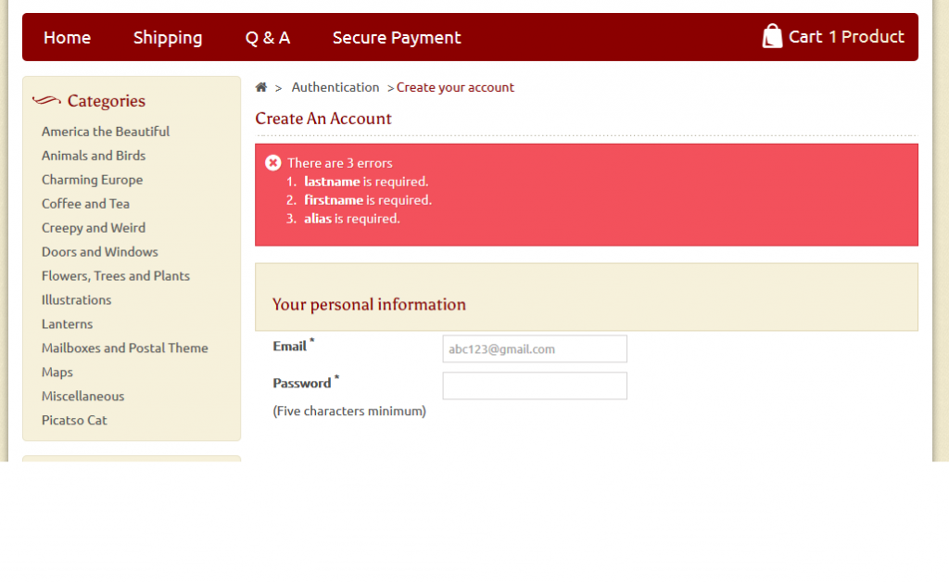Viewport: 949px width, 582px height.
Task: Click the error alert X icon
Action: 272,163
